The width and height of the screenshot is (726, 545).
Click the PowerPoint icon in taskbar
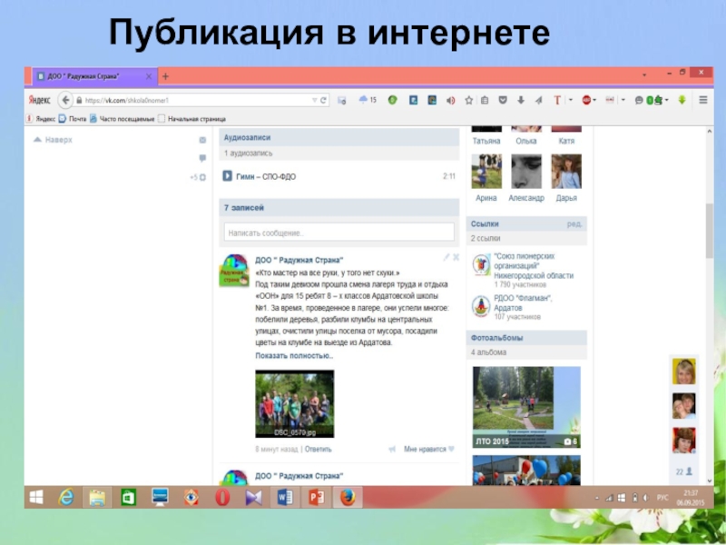point(316,497)
